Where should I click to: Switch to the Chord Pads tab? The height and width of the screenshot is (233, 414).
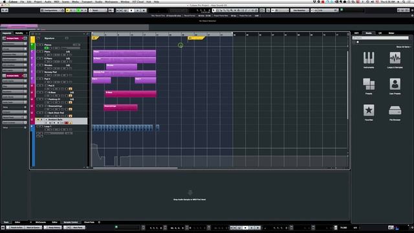(x=89, y=222)
